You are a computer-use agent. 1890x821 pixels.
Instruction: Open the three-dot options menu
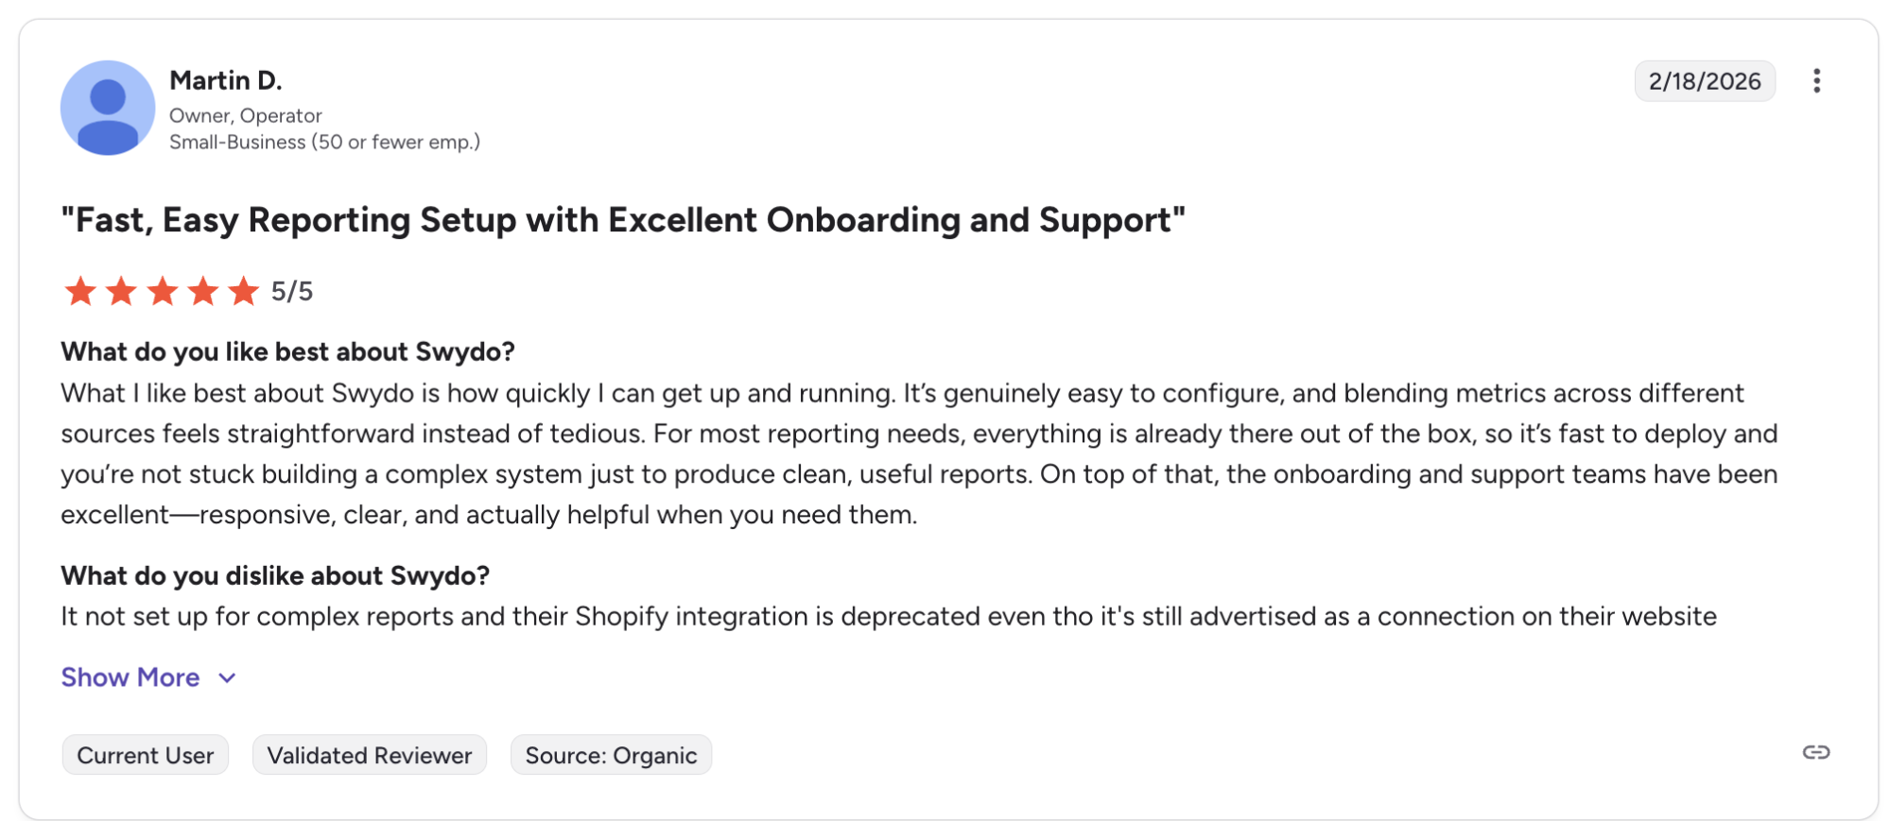point(1815,81)
